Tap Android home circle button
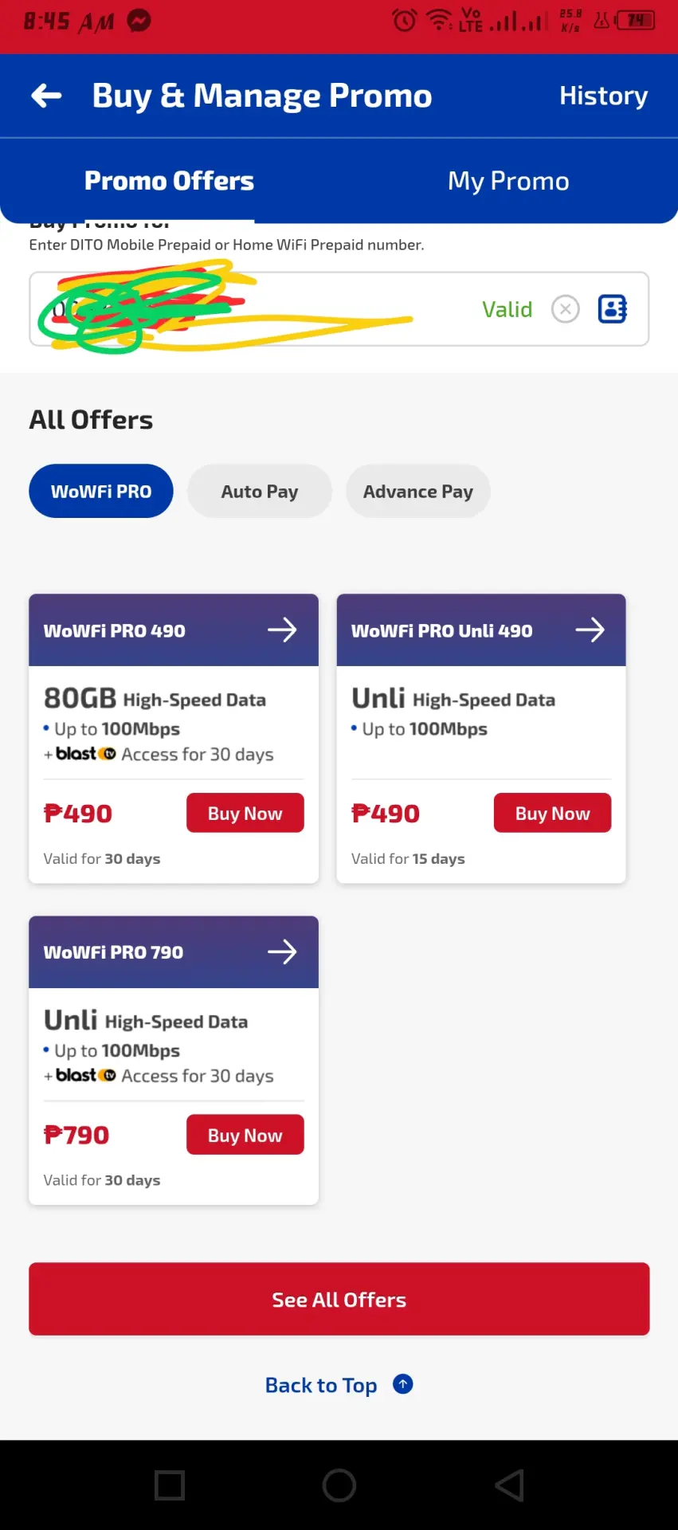The height and width of the screenshot is (1530, 678). coord(339,1485)
